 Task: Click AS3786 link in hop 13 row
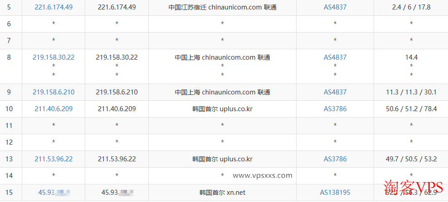tap(335, 159)
